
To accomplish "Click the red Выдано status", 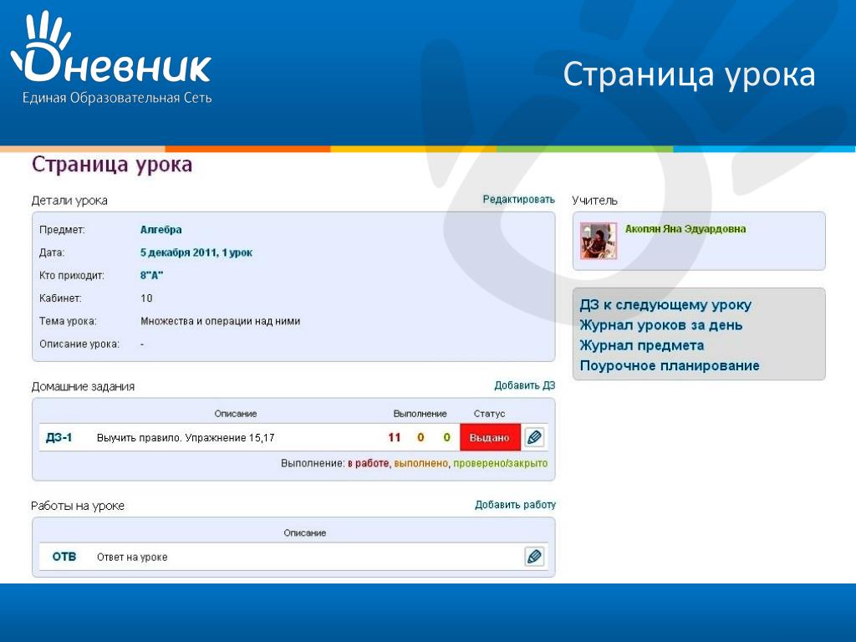I will pyautogui.click(x=490, y=437).
